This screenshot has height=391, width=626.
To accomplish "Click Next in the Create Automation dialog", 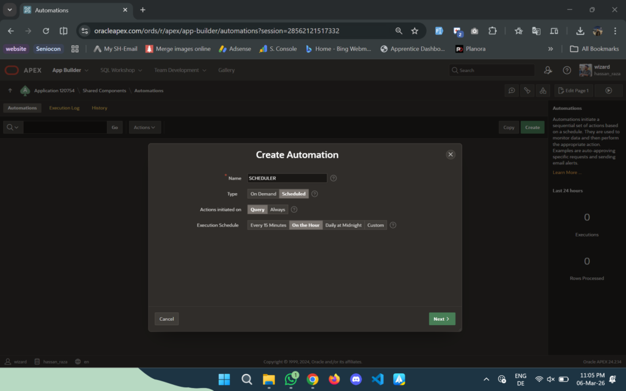I will [441, 318].
